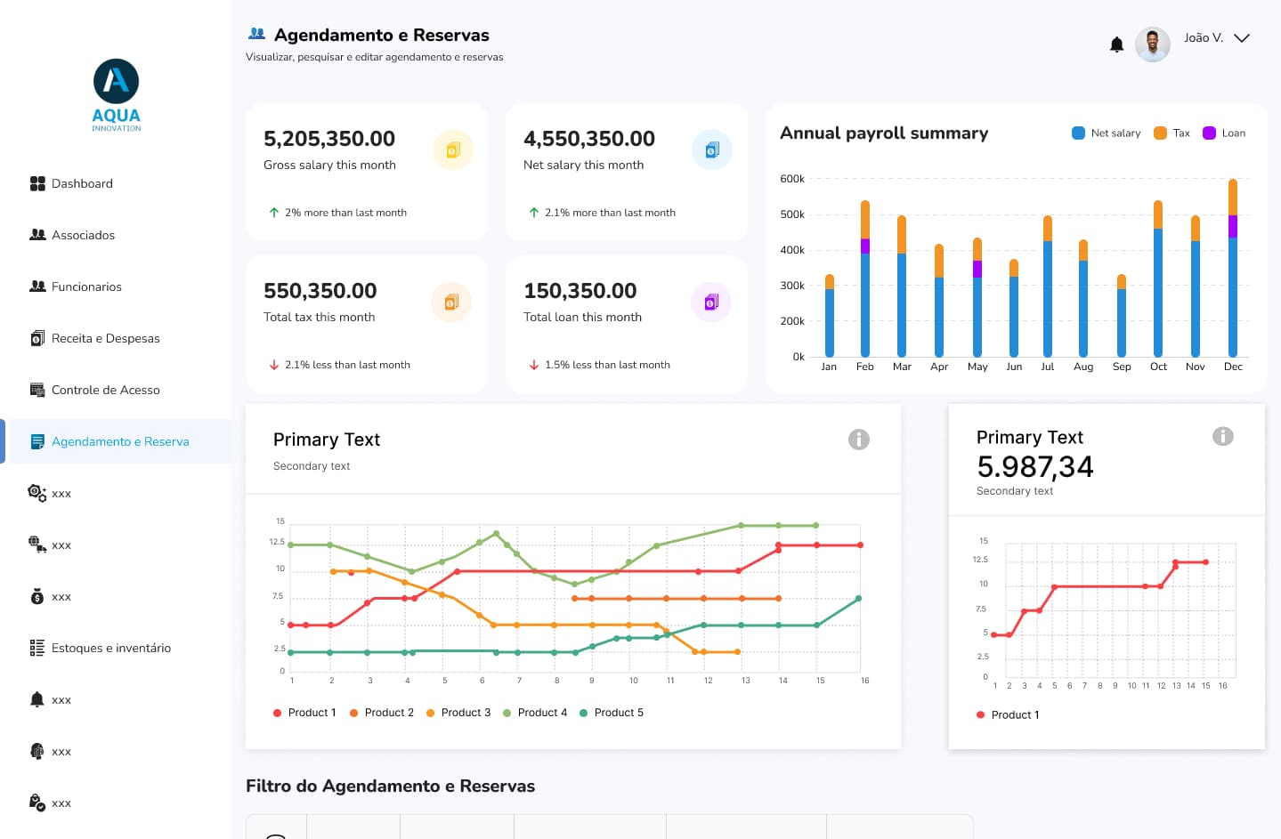Toggle Loan legend in payroll chart
The height and width of the screenshot is (839, 1281).
(x=1224, y=133)
